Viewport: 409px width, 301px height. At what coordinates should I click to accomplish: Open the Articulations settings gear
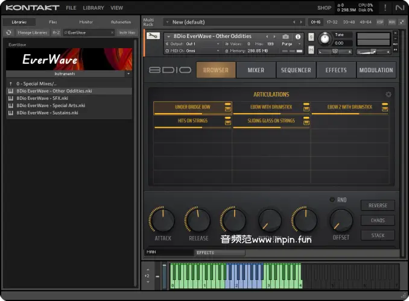388,95
